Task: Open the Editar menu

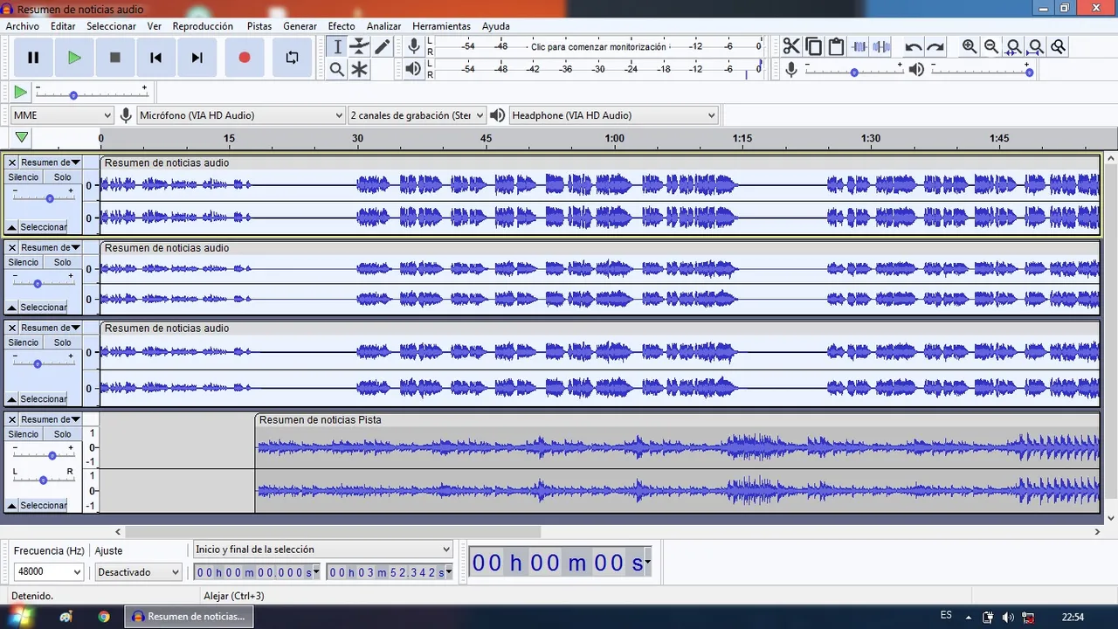Action: click(63, 26)
